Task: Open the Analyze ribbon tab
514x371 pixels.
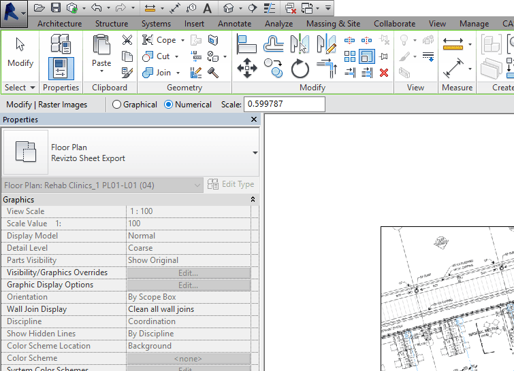Action: pyautogui.click(x=278, y=24)
